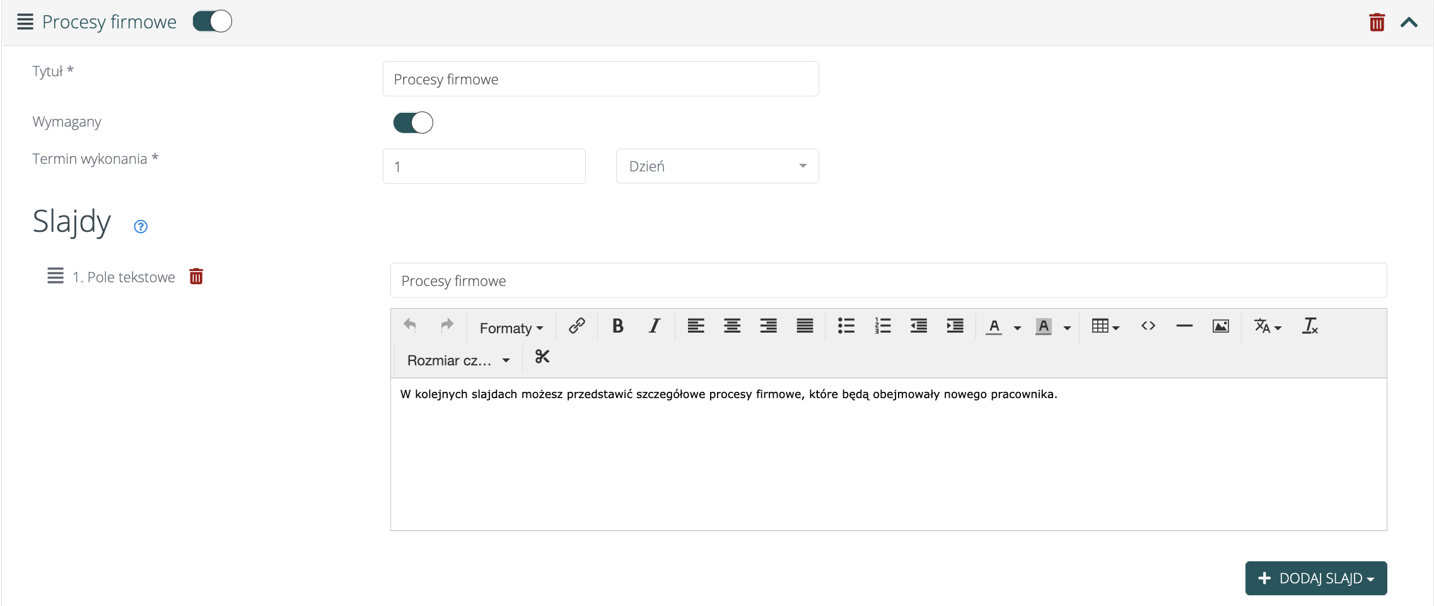Open the Dzień time unit dropdown
This screenshot has width=1434, height=606.
pos(717,166)
